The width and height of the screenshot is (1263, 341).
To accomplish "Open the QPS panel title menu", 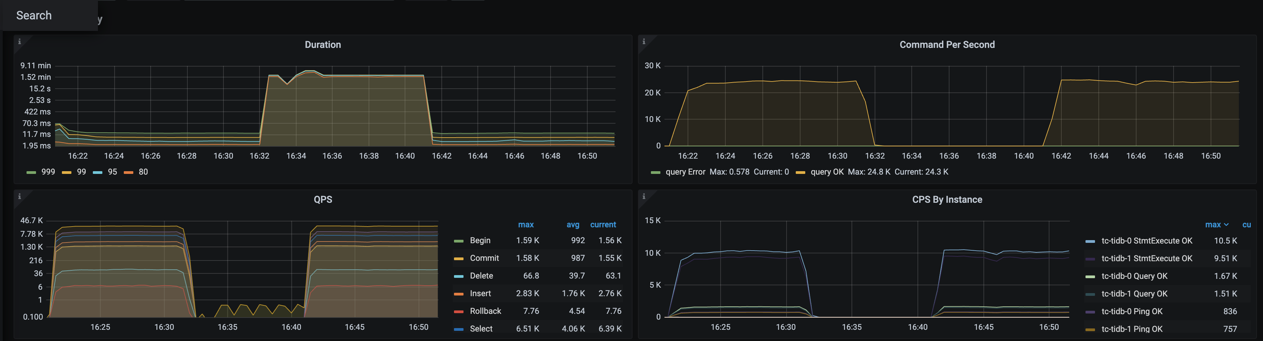I will pyautogui.click(x=323, y=199).
